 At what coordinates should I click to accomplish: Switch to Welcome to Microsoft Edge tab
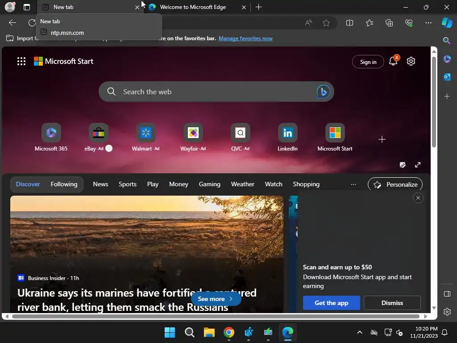point(192,7)
